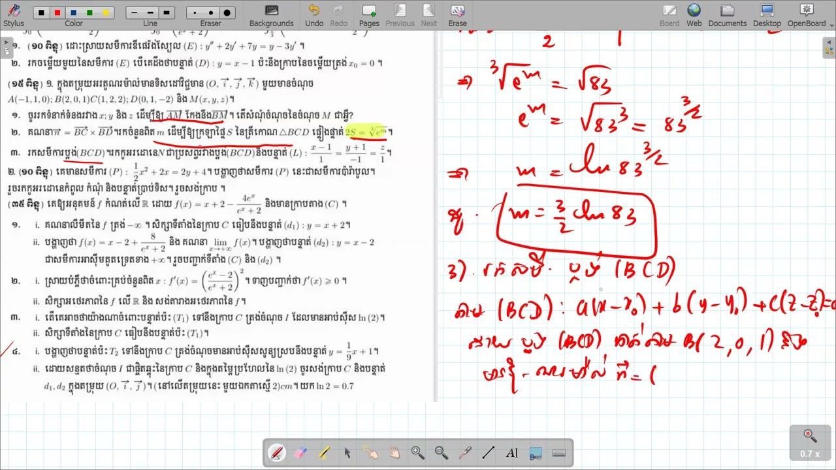Select the green pen color

(x=89, y=13)
